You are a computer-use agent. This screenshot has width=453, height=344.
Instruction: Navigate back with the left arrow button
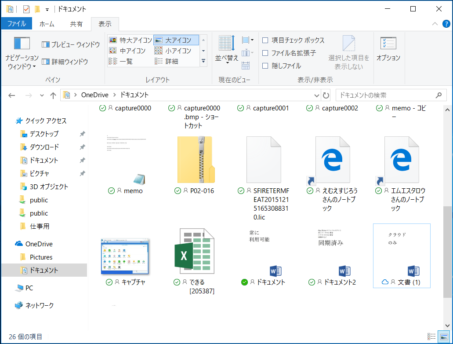point(11,95)
